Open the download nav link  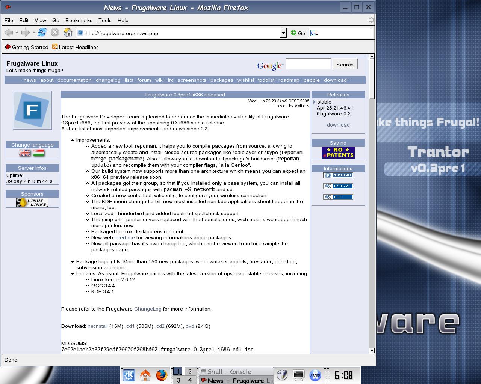pos(335,80)
